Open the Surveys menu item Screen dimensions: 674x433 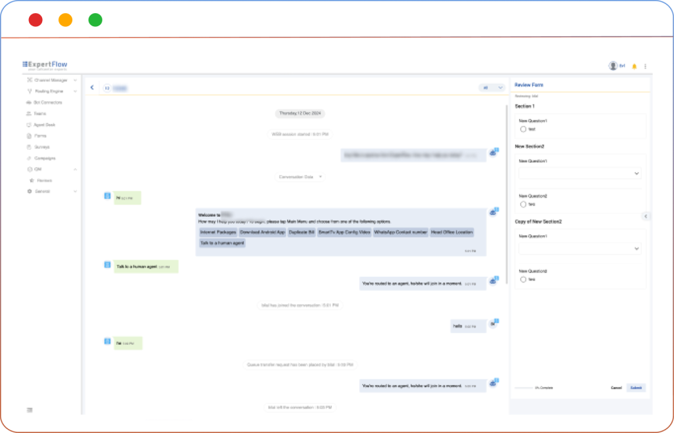pos(41,147)
